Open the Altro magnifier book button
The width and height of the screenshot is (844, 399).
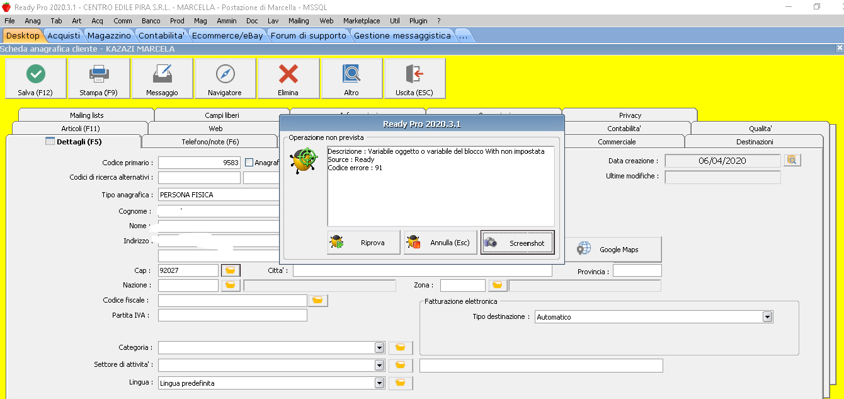[351, 79]
